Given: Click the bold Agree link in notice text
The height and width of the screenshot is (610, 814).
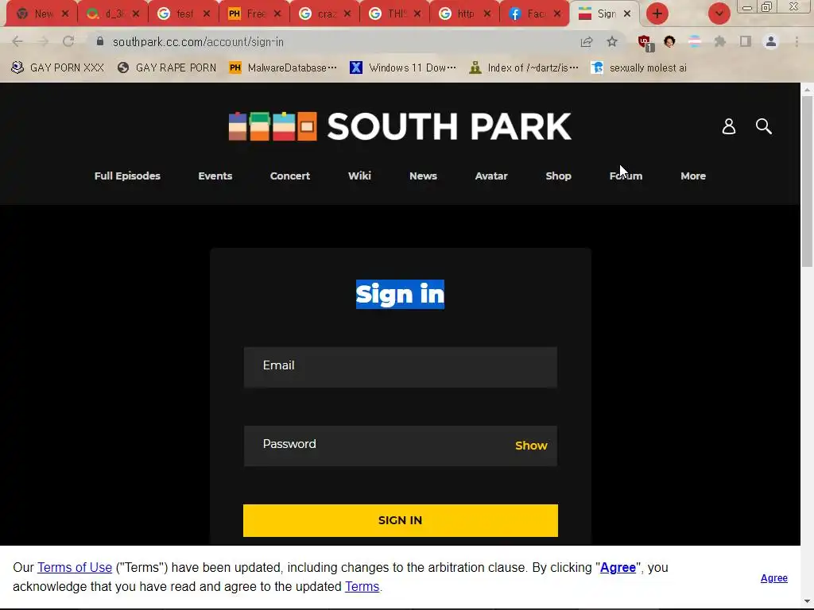Looking at the screenshot, I should point(618,567).
